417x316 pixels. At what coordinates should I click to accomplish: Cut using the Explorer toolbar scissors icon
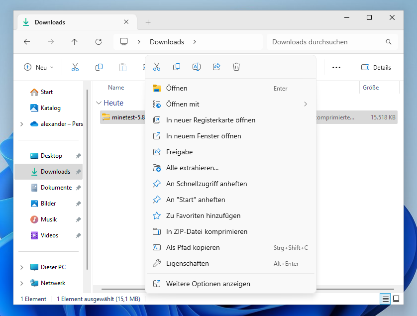point(75,67)
